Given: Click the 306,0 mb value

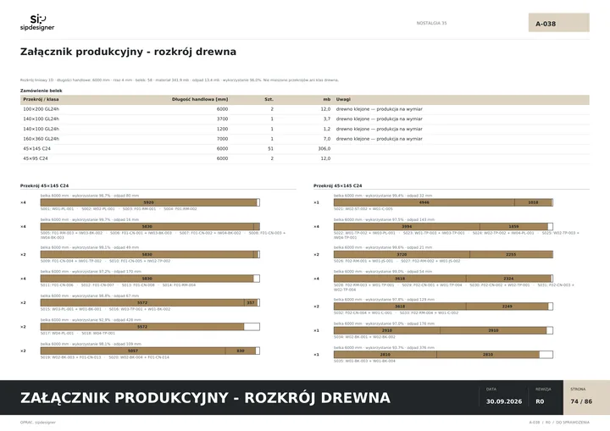Looking at the screenshot, I should (x=324, y=148).
